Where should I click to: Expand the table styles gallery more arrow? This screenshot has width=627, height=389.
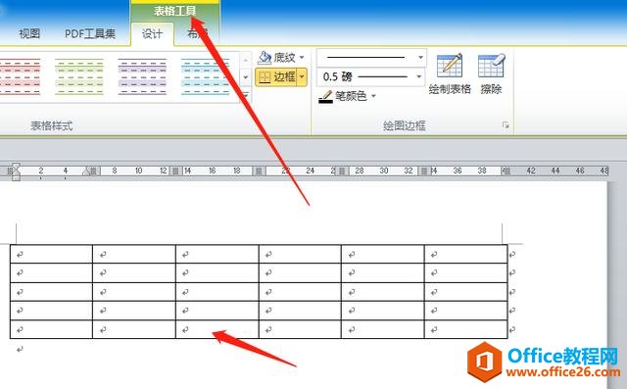coord(246,95)
